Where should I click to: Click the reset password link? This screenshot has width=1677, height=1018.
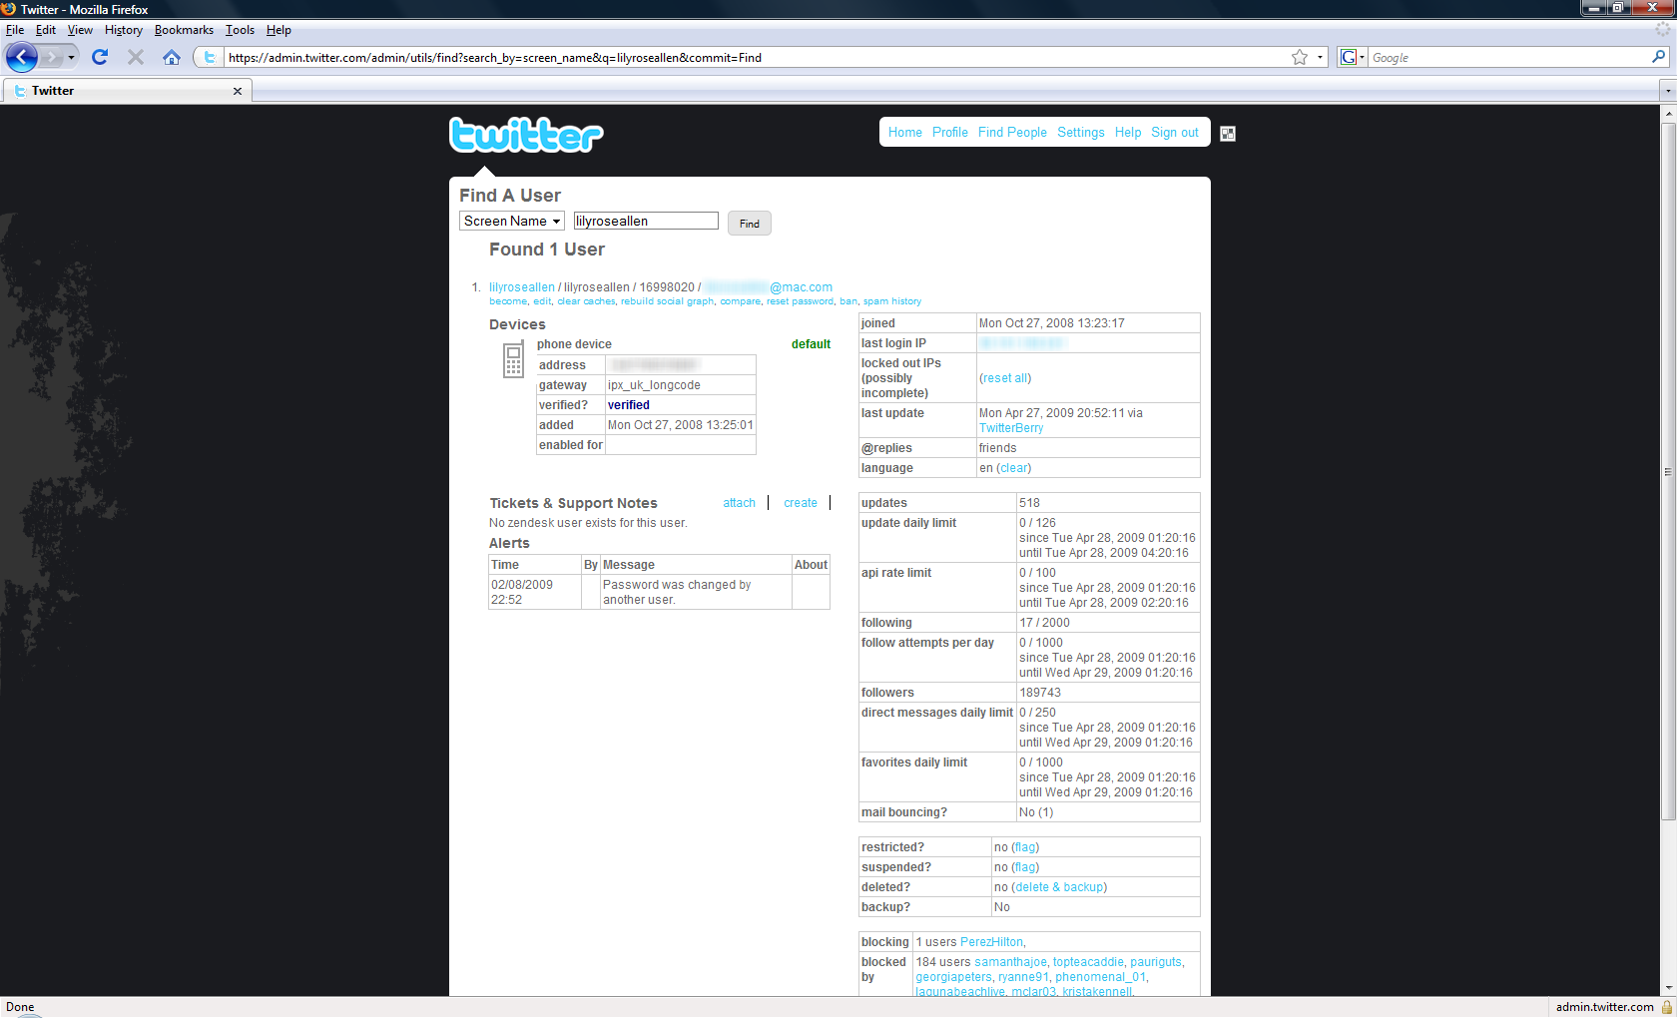pos(800,301)
